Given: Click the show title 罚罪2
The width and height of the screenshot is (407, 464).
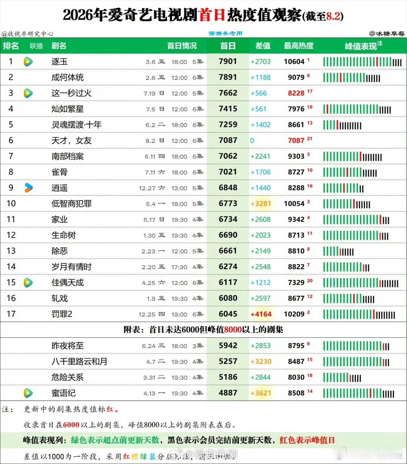Looking at the screenshot, I should 62,314.
